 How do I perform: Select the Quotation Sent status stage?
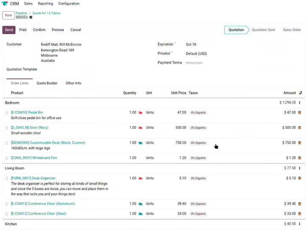pyautogui.click(x=263, y=30)
